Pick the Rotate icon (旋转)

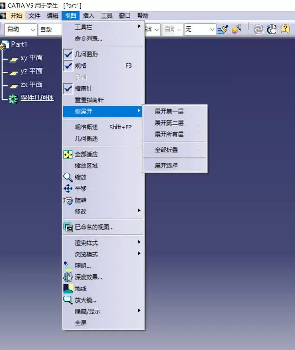(x=68, y=200)
